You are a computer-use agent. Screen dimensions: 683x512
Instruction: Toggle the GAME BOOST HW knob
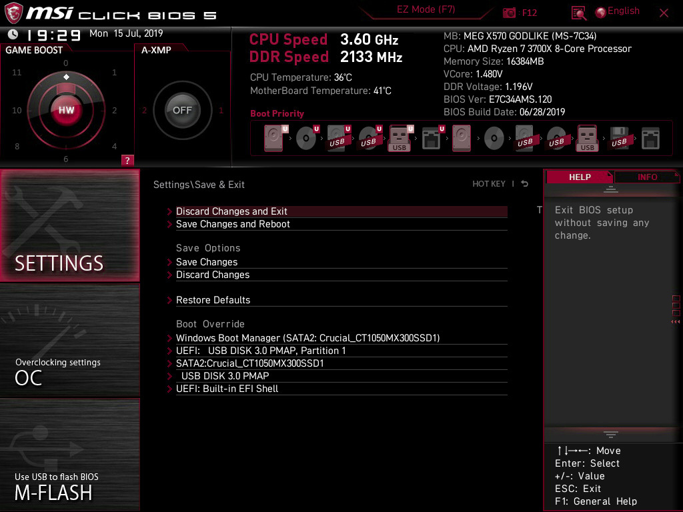(66, 110)
